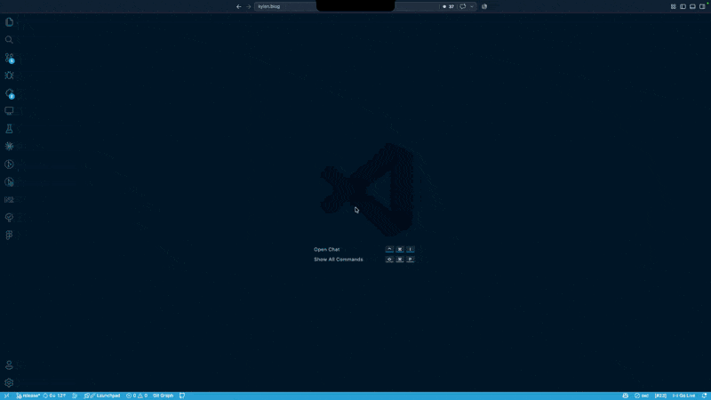This screenshot has height=400, width=711.
Task: Click the activity bar icon below GitLens Inspect
Action: pos(9,199)
